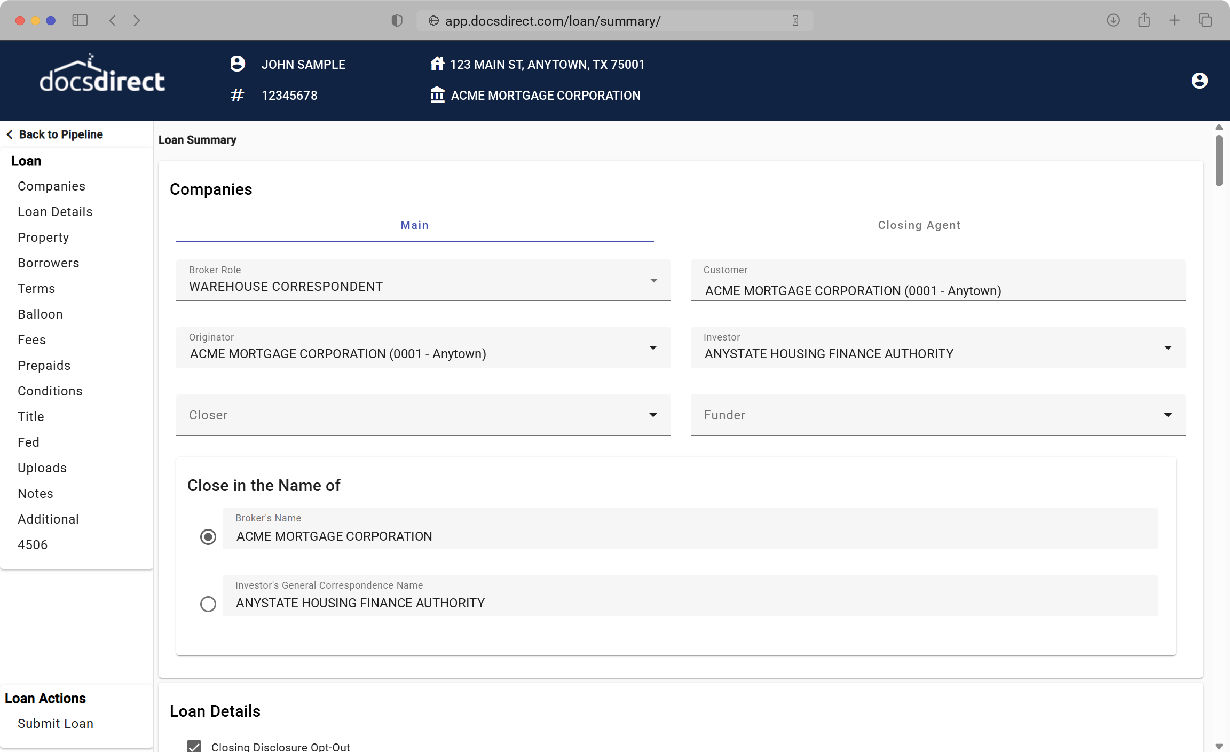Image resolution: width=1230 pixels, height=752 pixels.
Task: Click Back to Pipeline link
Action: point(55,134)
